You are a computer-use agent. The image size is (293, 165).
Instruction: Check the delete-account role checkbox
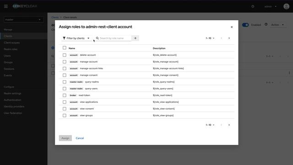coord(65,55)
